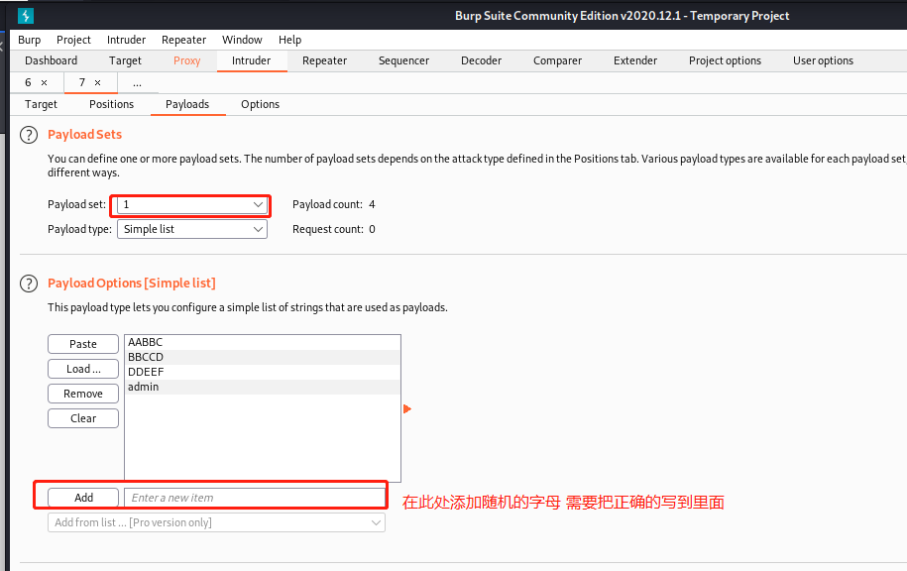Open the Payload type Simple list dropdown
Screen dimensions: 907x571
click(192, 229)
